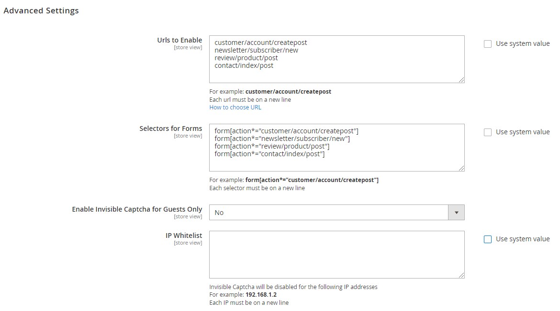560x311 pixels.
Task: Tick Use system value for Urls to Enable
Action: point(488,44)
